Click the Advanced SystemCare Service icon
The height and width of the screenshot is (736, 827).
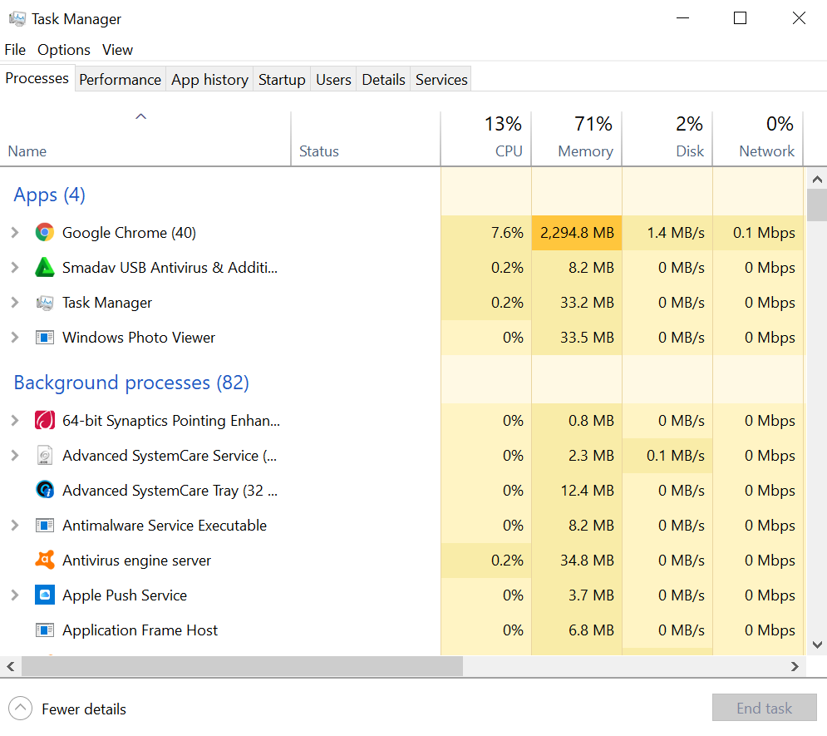point(45,455)
